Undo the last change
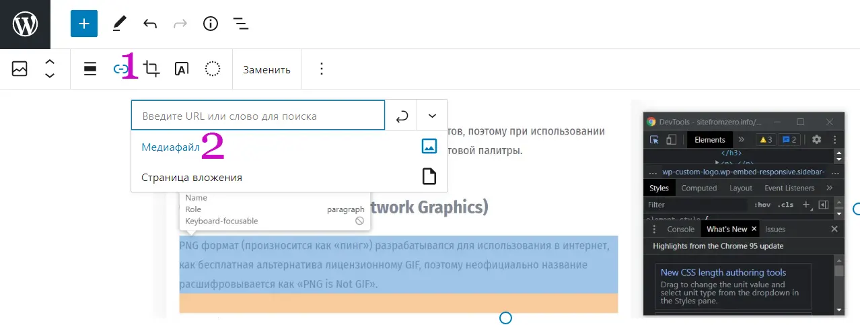Screen dimensions: 860x325 (x=150, y=24)
